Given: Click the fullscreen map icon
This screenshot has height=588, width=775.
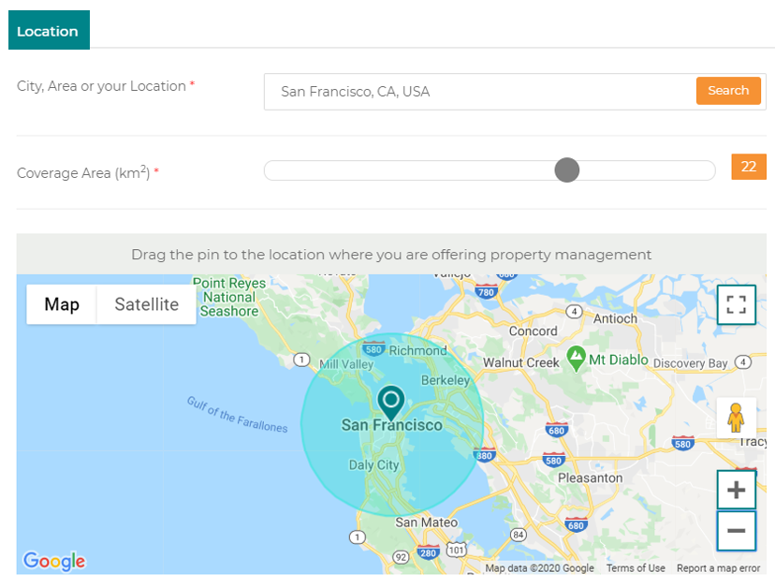Looking at the screenshot, I should pyautogui.click(x=736, y=304).
